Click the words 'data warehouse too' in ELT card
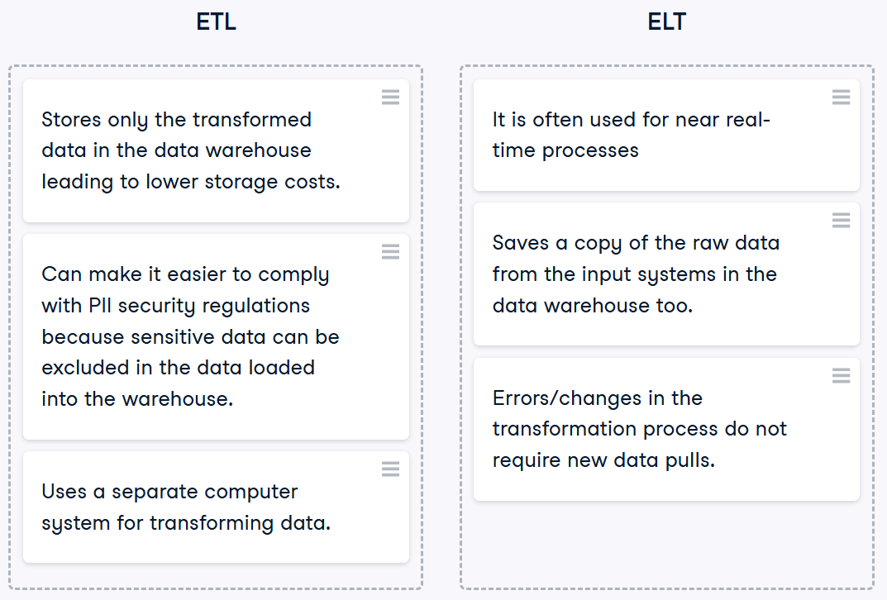The image size is (887, 600). (592, 306)
